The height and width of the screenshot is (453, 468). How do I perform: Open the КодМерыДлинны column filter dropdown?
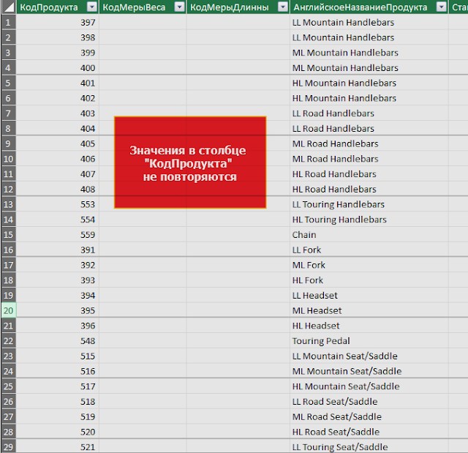coord(283,7)
